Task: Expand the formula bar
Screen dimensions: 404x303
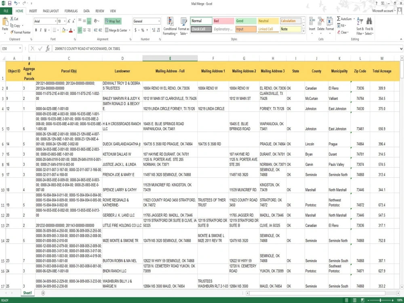Action: [x=401, y=48]
